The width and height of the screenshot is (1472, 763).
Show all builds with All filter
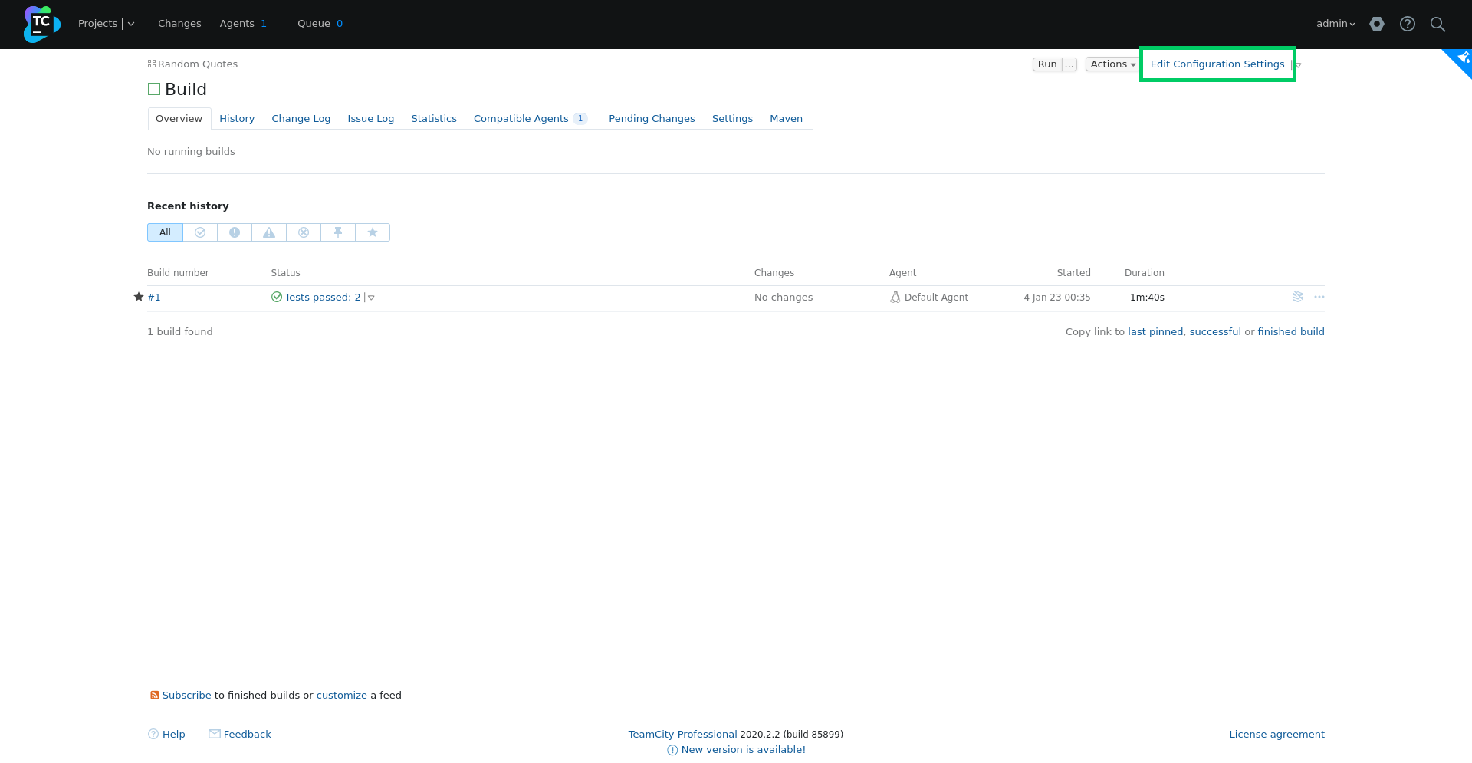coord(165,232)
